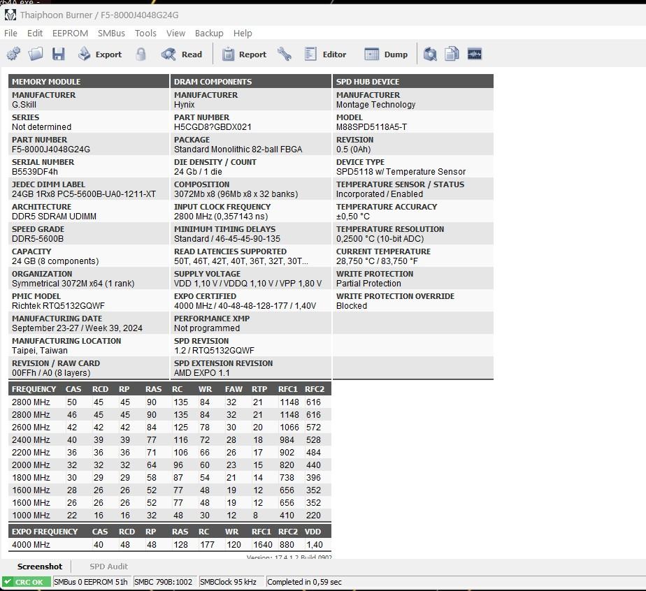Click the Blocked override value
This screenshot has height=591, width=646.
pos(352,306)
